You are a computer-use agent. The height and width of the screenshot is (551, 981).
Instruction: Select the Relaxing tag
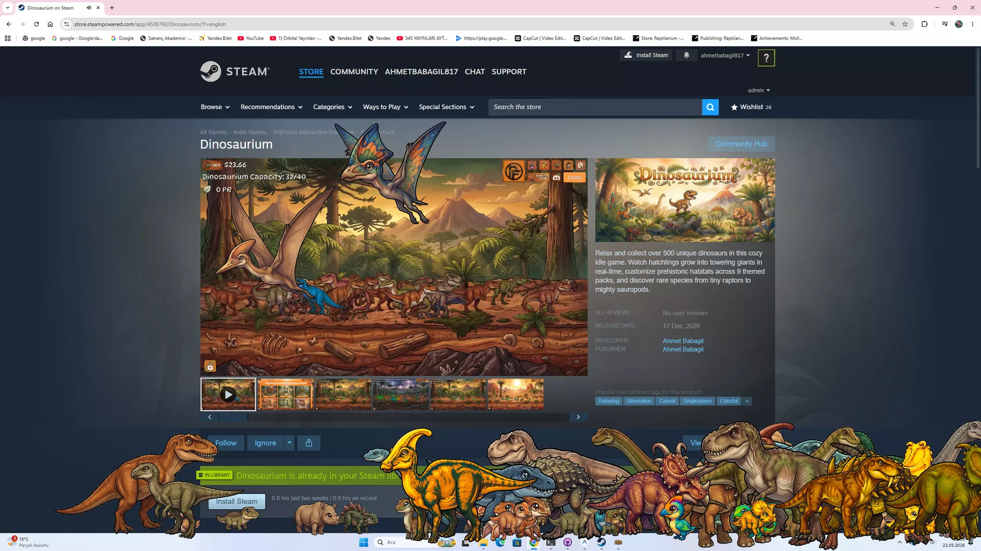609,401
